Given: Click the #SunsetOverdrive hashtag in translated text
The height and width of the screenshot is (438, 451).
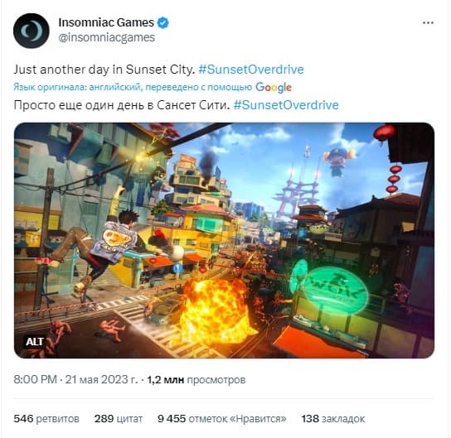Looking at the screenshot, I should pos(286,105).
